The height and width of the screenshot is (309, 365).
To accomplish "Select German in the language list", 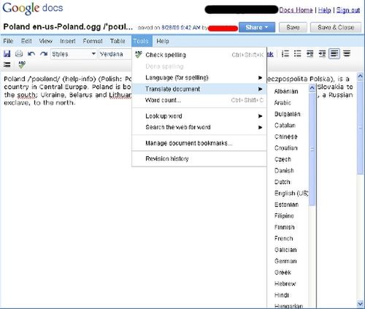I will pos(285,261).
